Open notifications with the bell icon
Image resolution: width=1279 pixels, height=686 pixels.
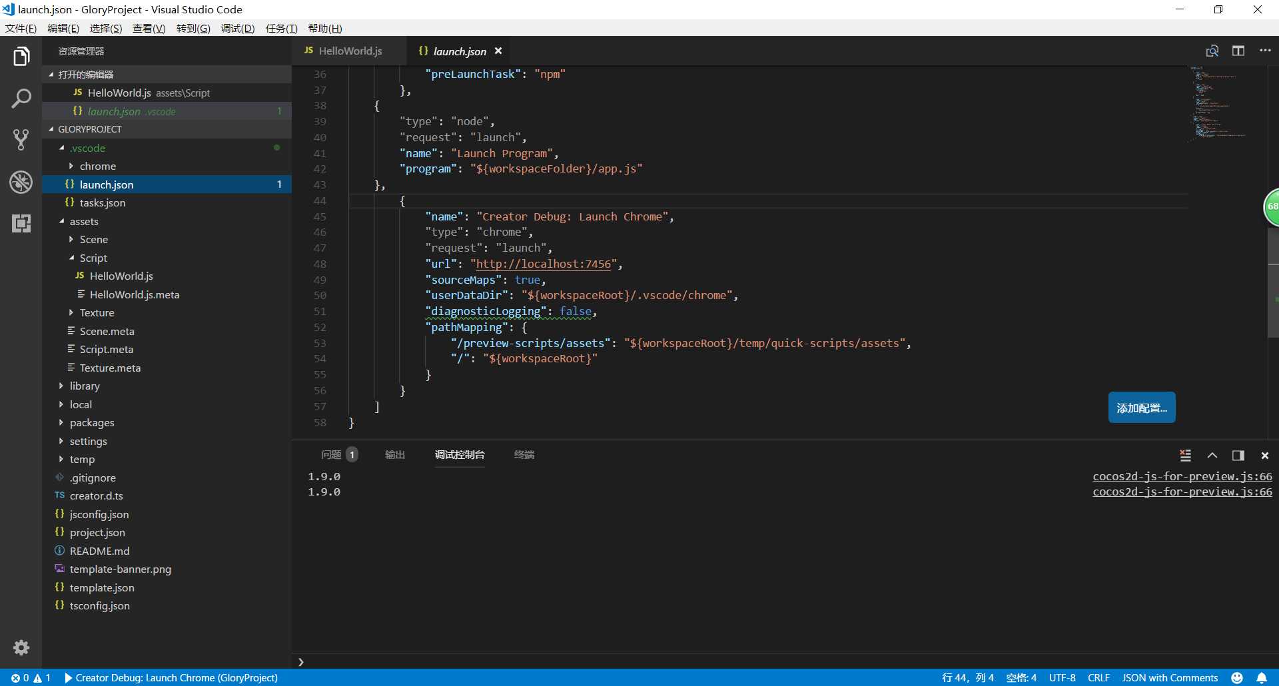pyautogui.click(x=1262, y=678)
